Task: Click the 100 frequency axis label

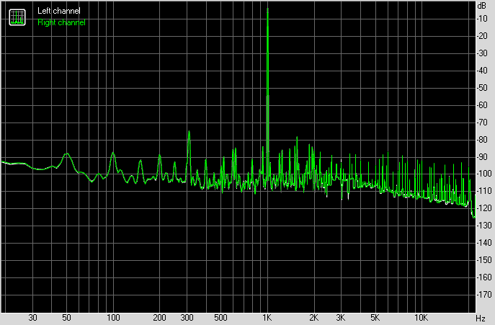Action: (x=113, y=317)
